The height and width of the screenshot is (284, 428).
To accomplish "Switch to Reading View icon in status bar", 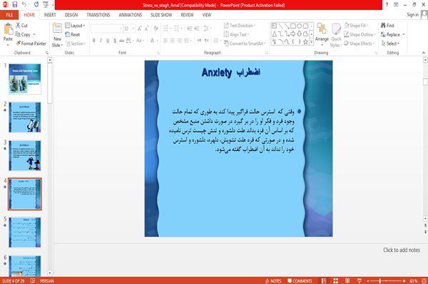I will click(347, 280).
